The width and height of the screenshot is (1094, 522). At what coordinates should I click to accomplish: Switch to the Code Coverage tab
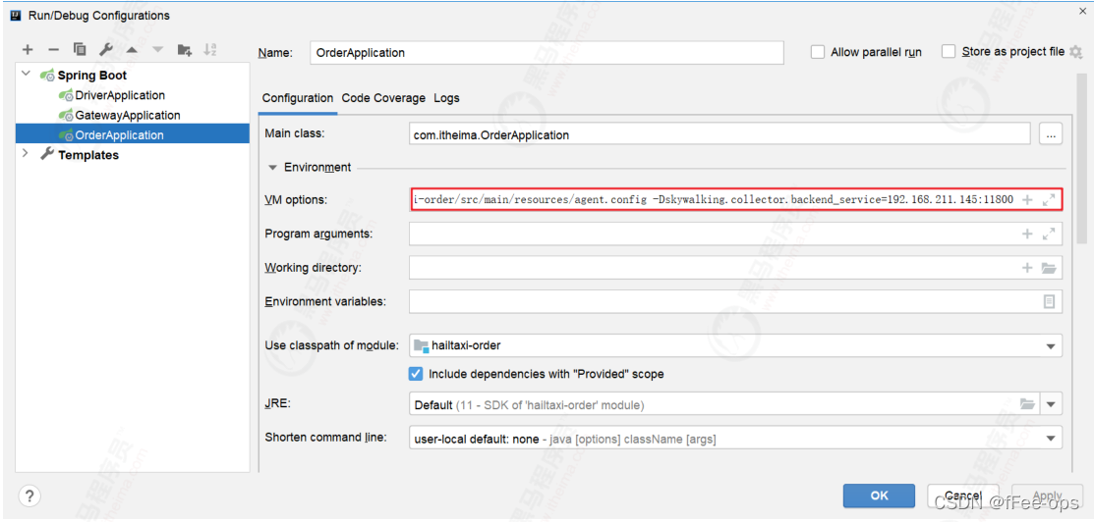point(383,98)
